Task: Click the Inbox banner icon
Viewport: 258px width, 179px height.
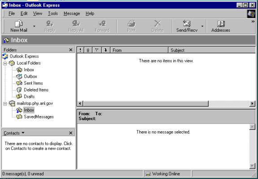Action: pos(6,40)
